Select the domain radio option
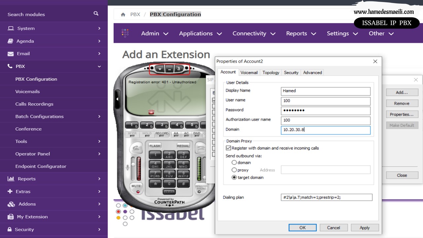This screenshot has width=423, height=238. tap(234, 163)
